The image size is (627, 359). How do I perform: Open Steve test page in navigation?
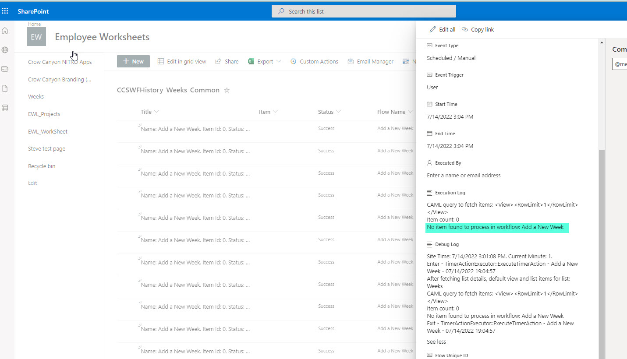click(46, 149)
